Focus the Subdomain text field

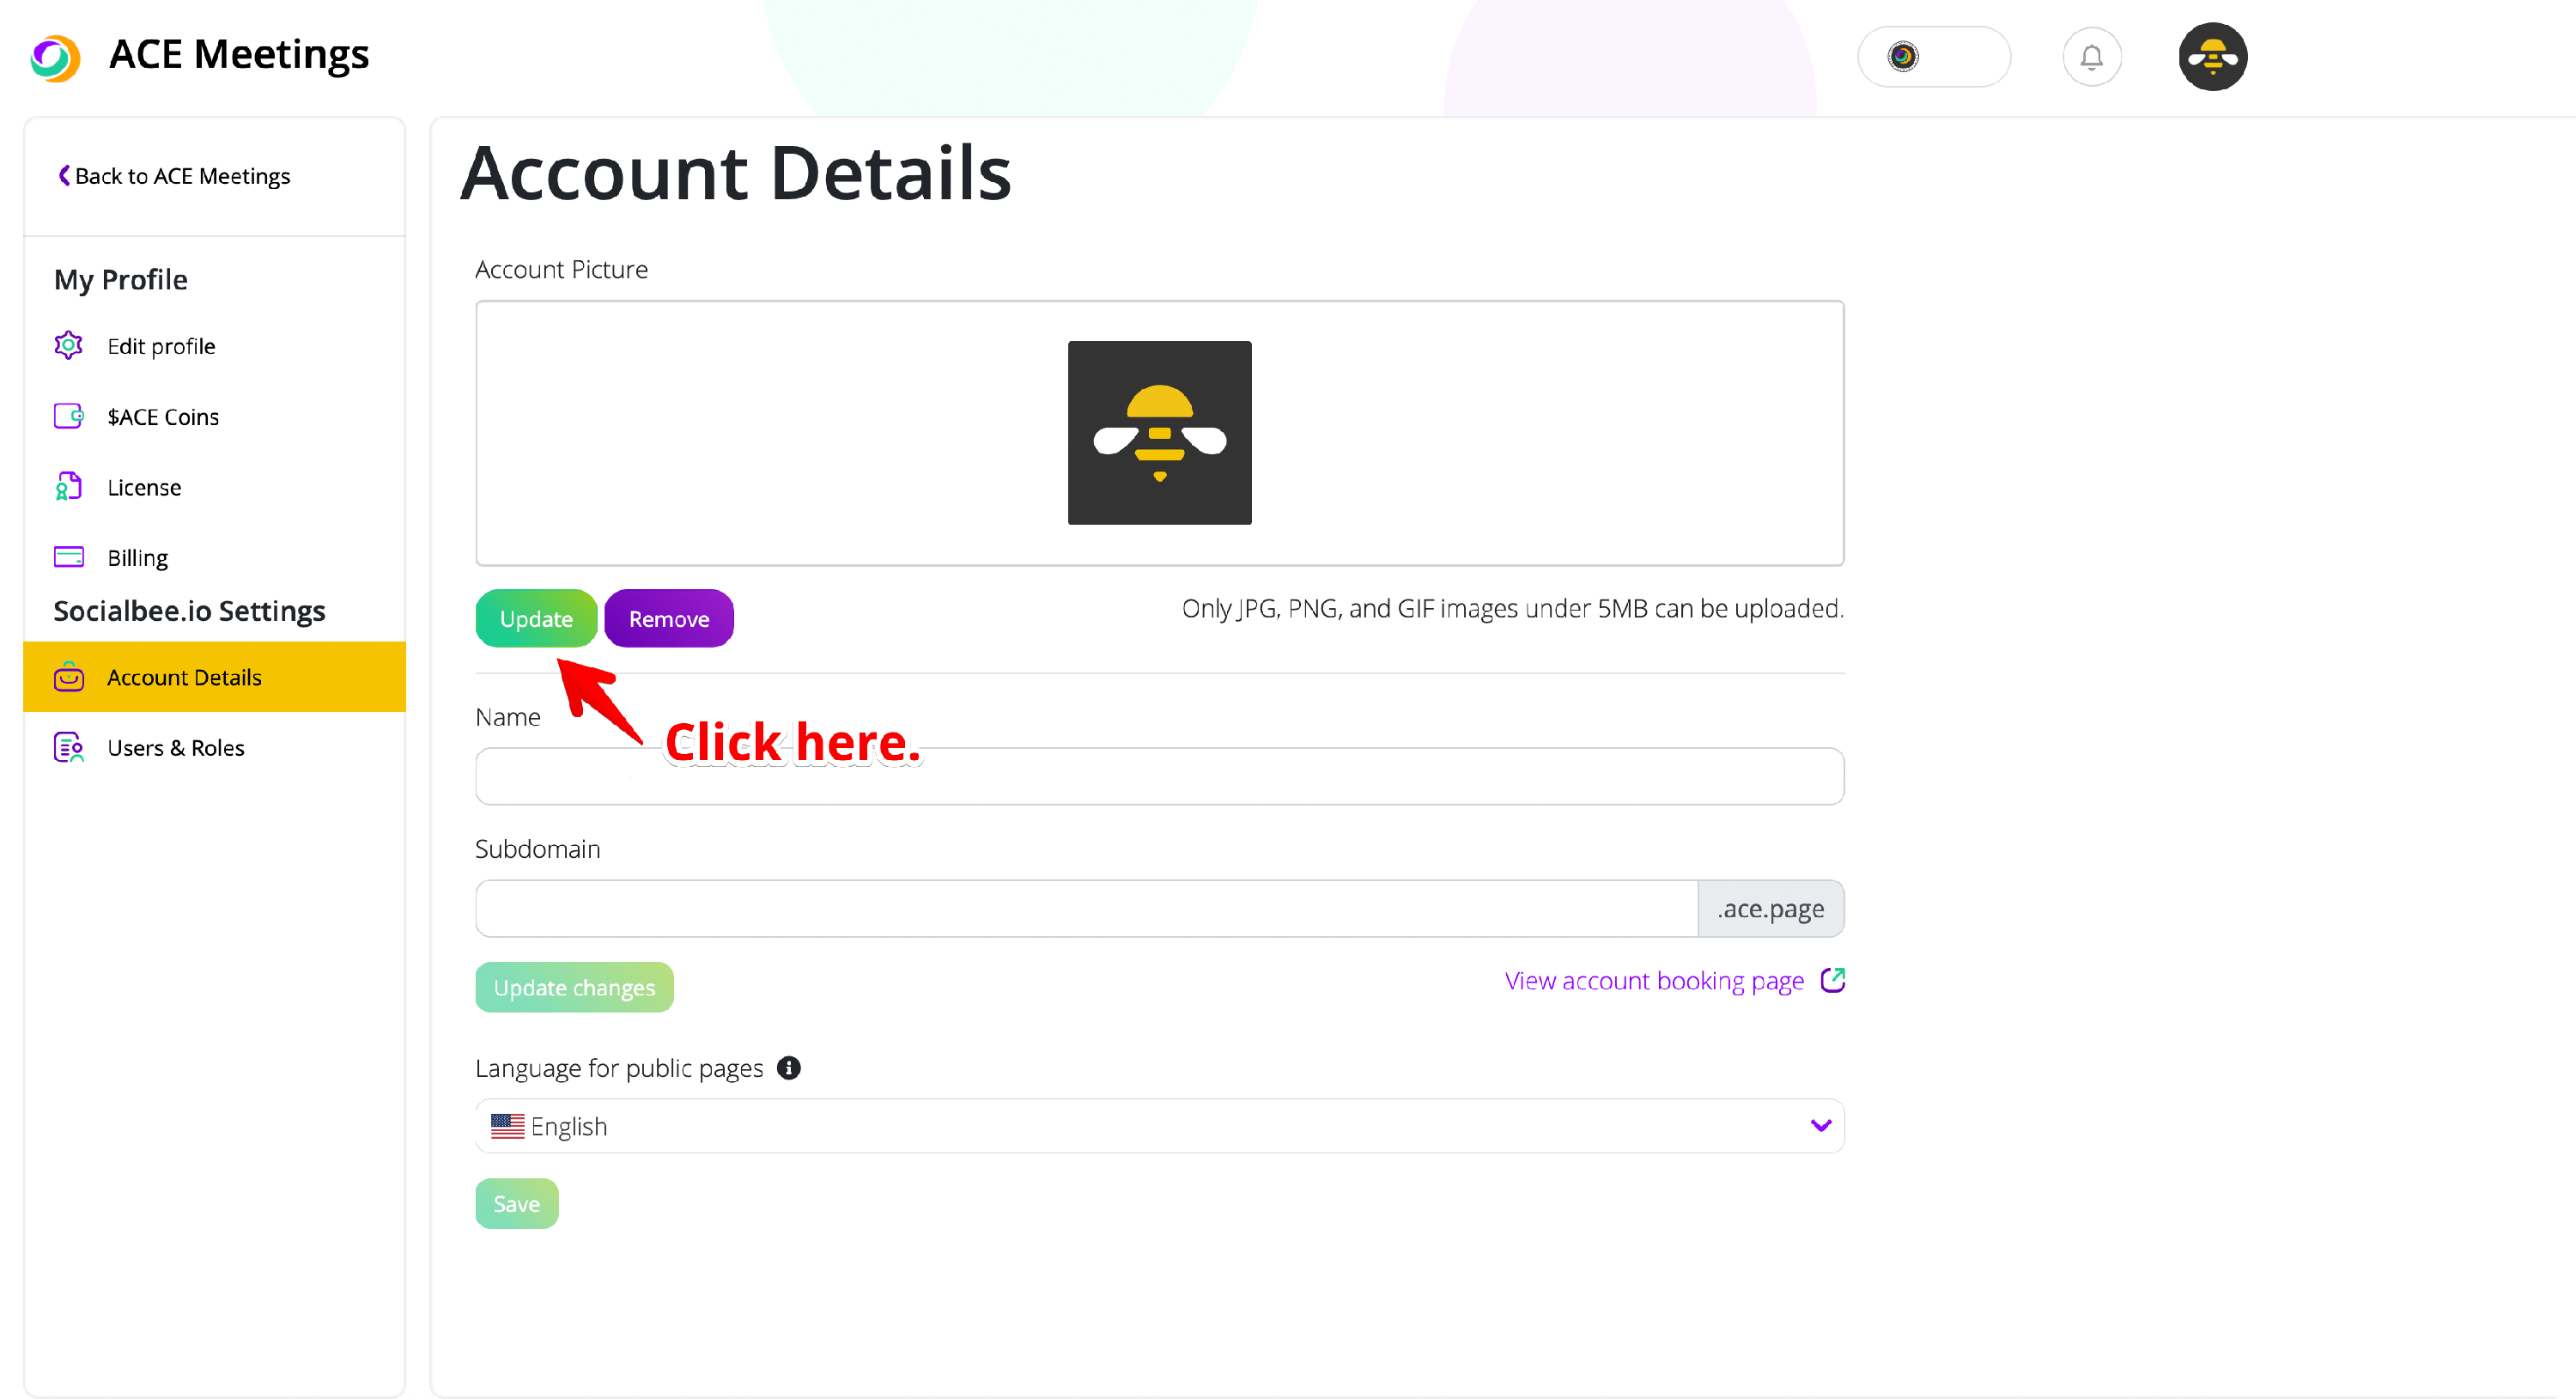click(1086, 908)
